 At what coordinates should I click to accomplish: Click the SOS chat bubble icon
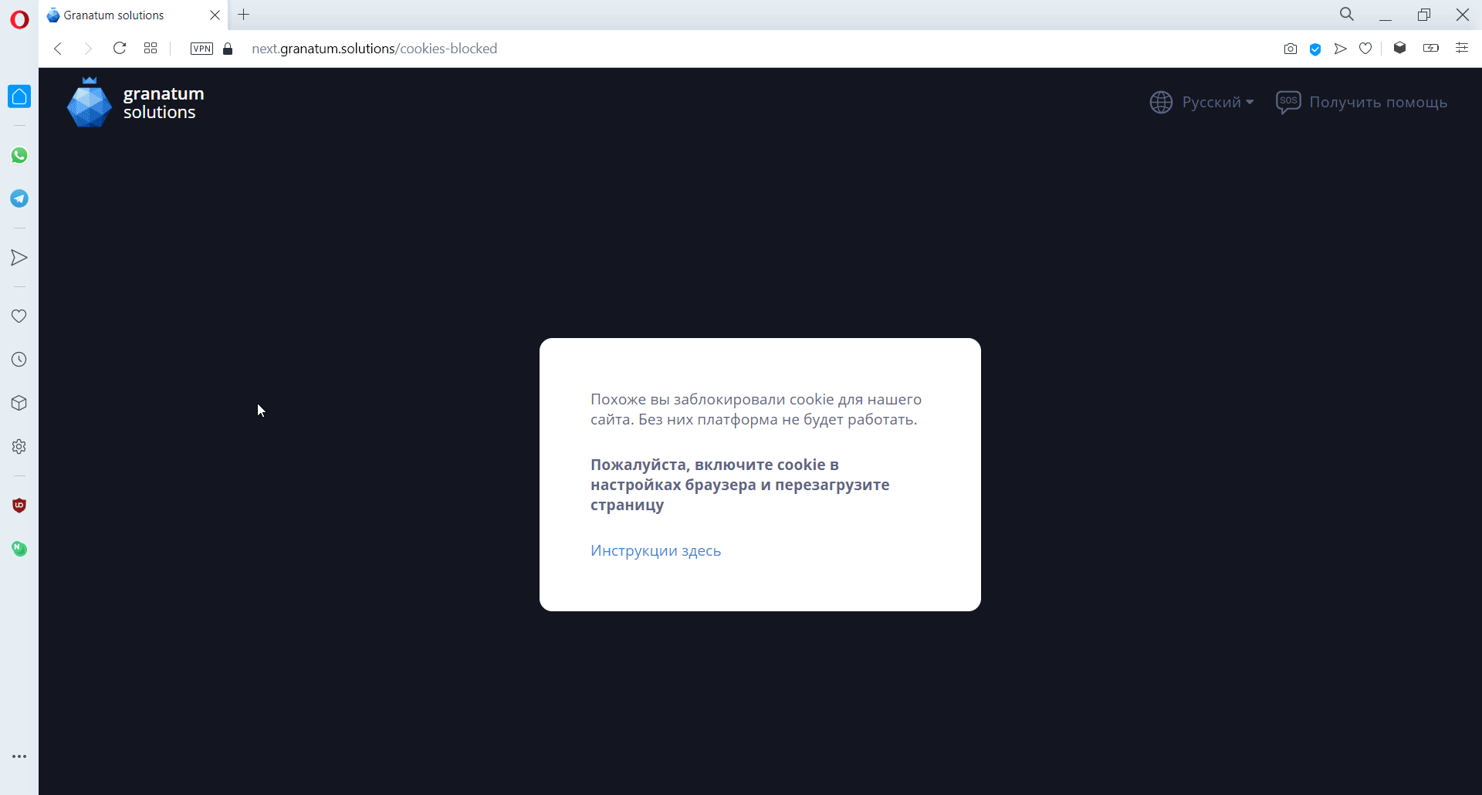[x=1288, y=102]
